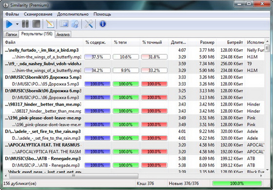Open the blue info icon

pos(103,24)
